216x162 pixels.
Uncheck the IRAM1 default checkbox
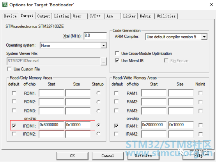click(117, 126)
